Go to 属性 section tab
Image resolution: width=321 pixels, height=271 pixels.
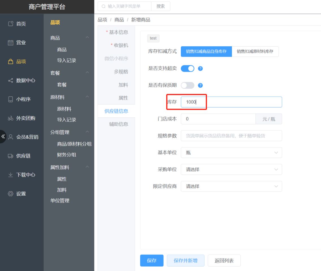click(x=116, y=98)
